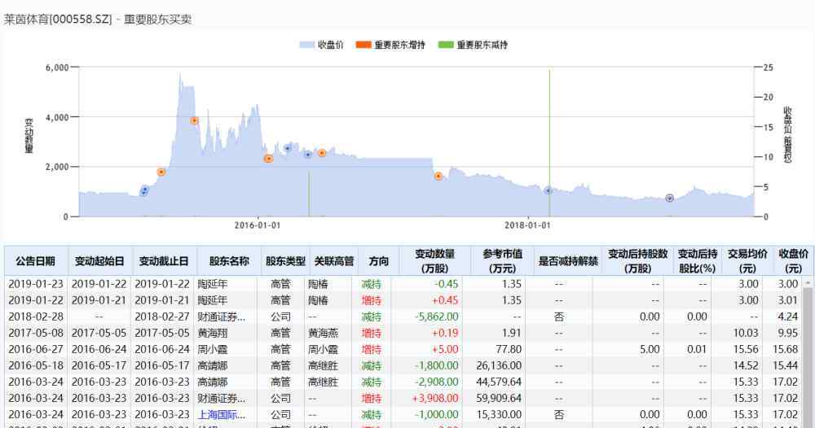Select blue marker between the two 2016 orange markers

pos(288,148)
